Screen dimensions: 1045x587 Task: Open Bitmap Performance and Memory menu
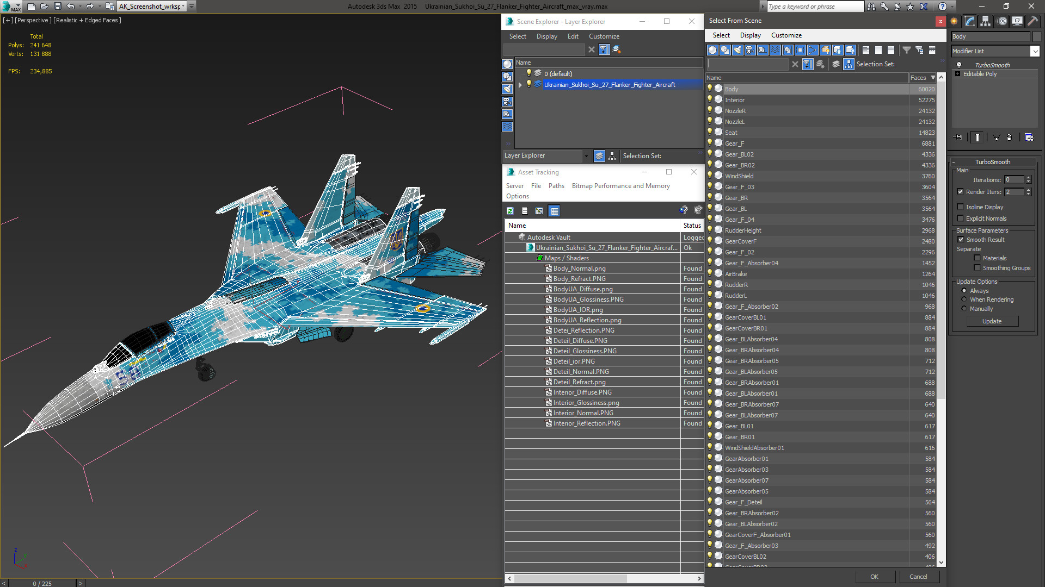tap(620, 186)
